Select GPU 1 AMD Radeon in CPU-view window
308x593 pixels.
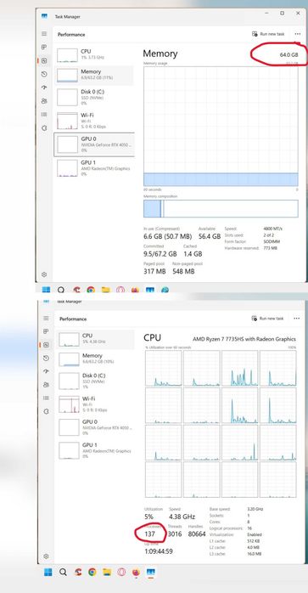[95, 450]
